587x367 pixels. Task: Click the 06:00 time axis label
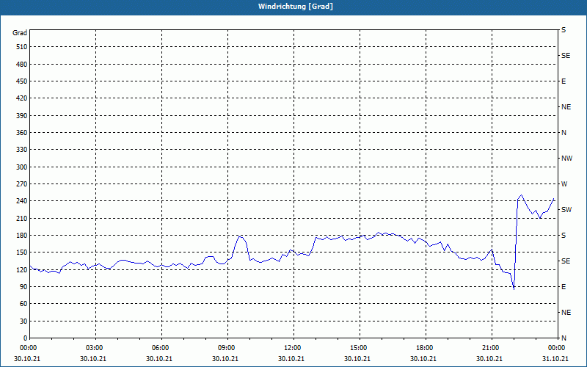pyautogui.click(x=161, y=348)
